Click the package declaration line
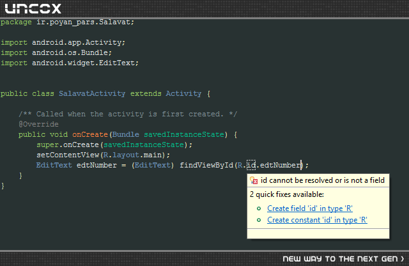This screenshot has height=266, width=409. [67, 22]
